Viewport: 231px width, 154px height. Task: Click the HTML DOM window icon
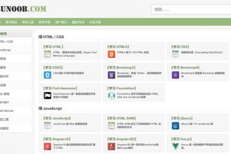[112, 125]
